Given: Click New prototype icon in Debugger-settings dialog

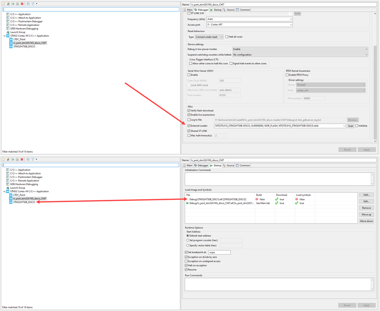Looking at the screenshot, I should click(x=8, y=4).
